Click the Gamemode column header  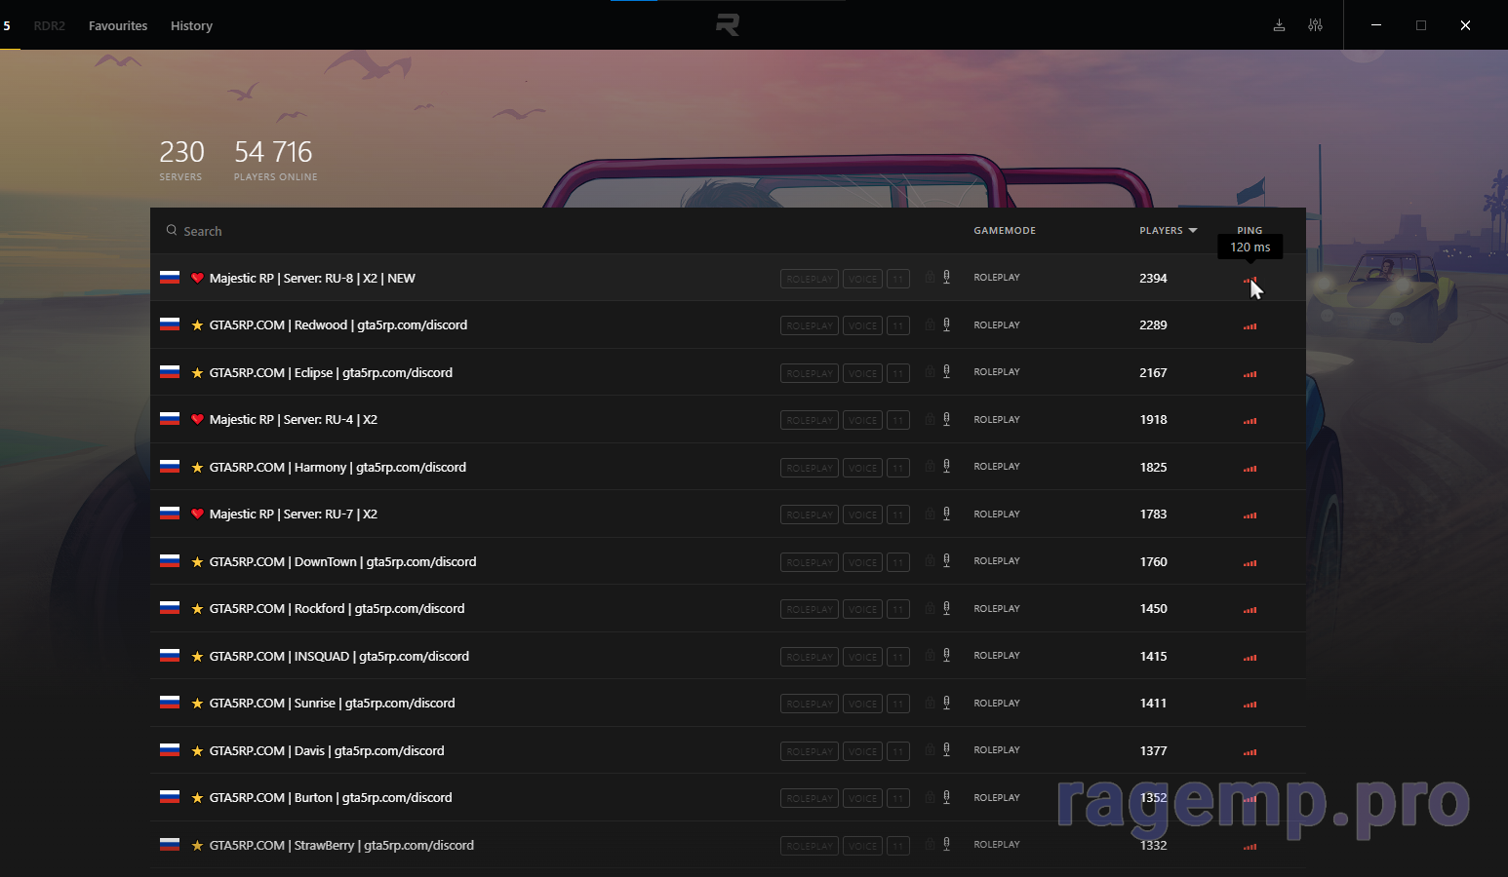pyautogui.click(x=1004, y=231)
